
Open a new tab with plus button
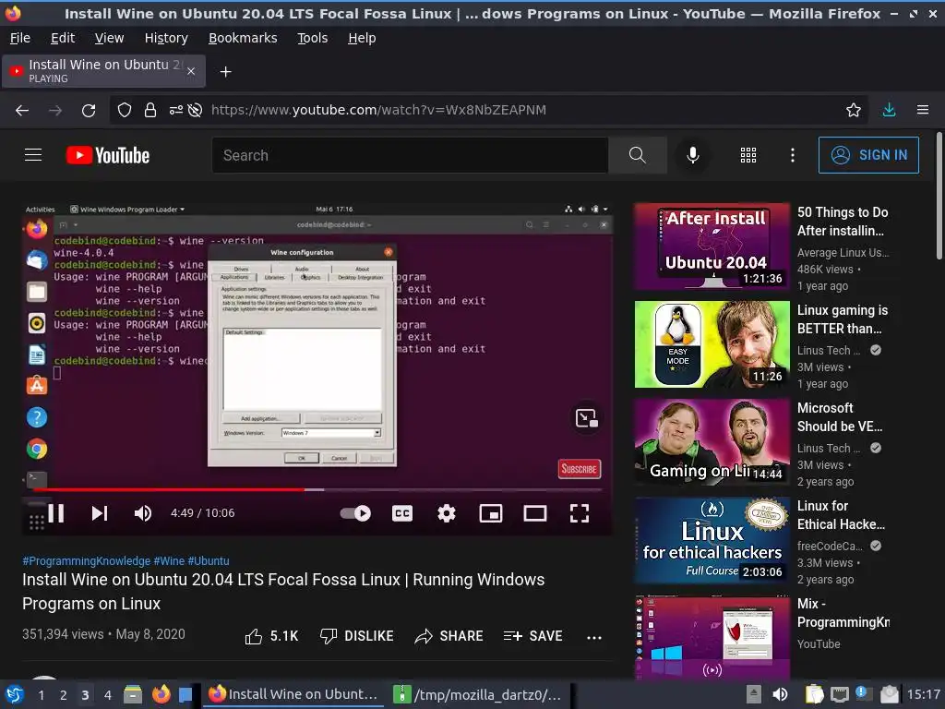[x=225, y=72]
